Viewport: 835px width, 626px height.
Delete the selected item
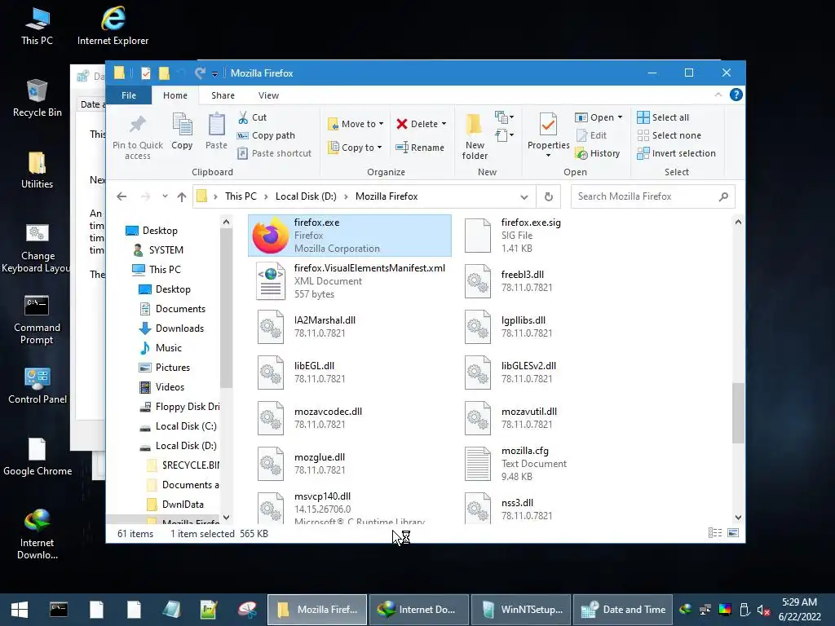417,124
